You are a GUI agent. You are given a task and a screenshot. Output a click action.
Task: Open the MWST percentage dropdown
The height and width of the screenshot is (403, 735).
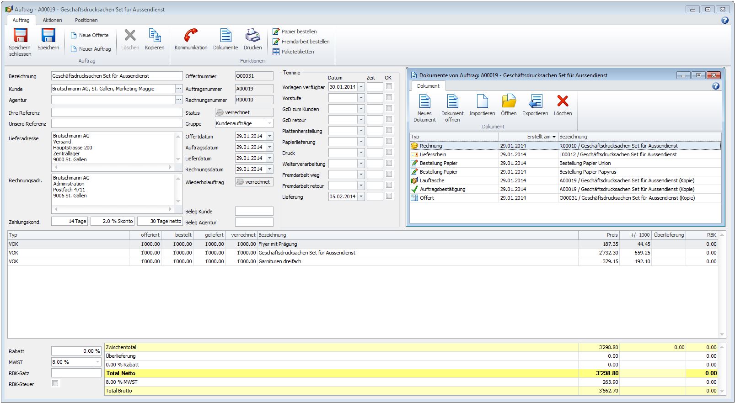[x=97, y=362]
